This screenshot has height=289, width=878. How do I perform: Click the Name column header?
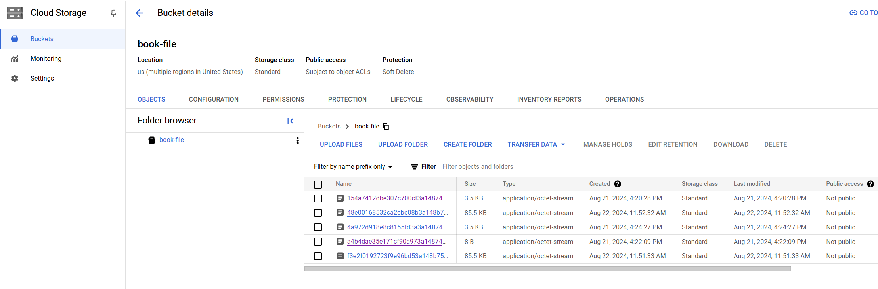[x=344, y=184]
